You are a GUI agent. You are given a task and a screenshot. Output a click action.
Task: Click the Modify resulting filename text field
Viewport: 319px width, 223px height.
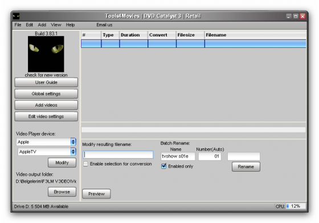(118, 155)
